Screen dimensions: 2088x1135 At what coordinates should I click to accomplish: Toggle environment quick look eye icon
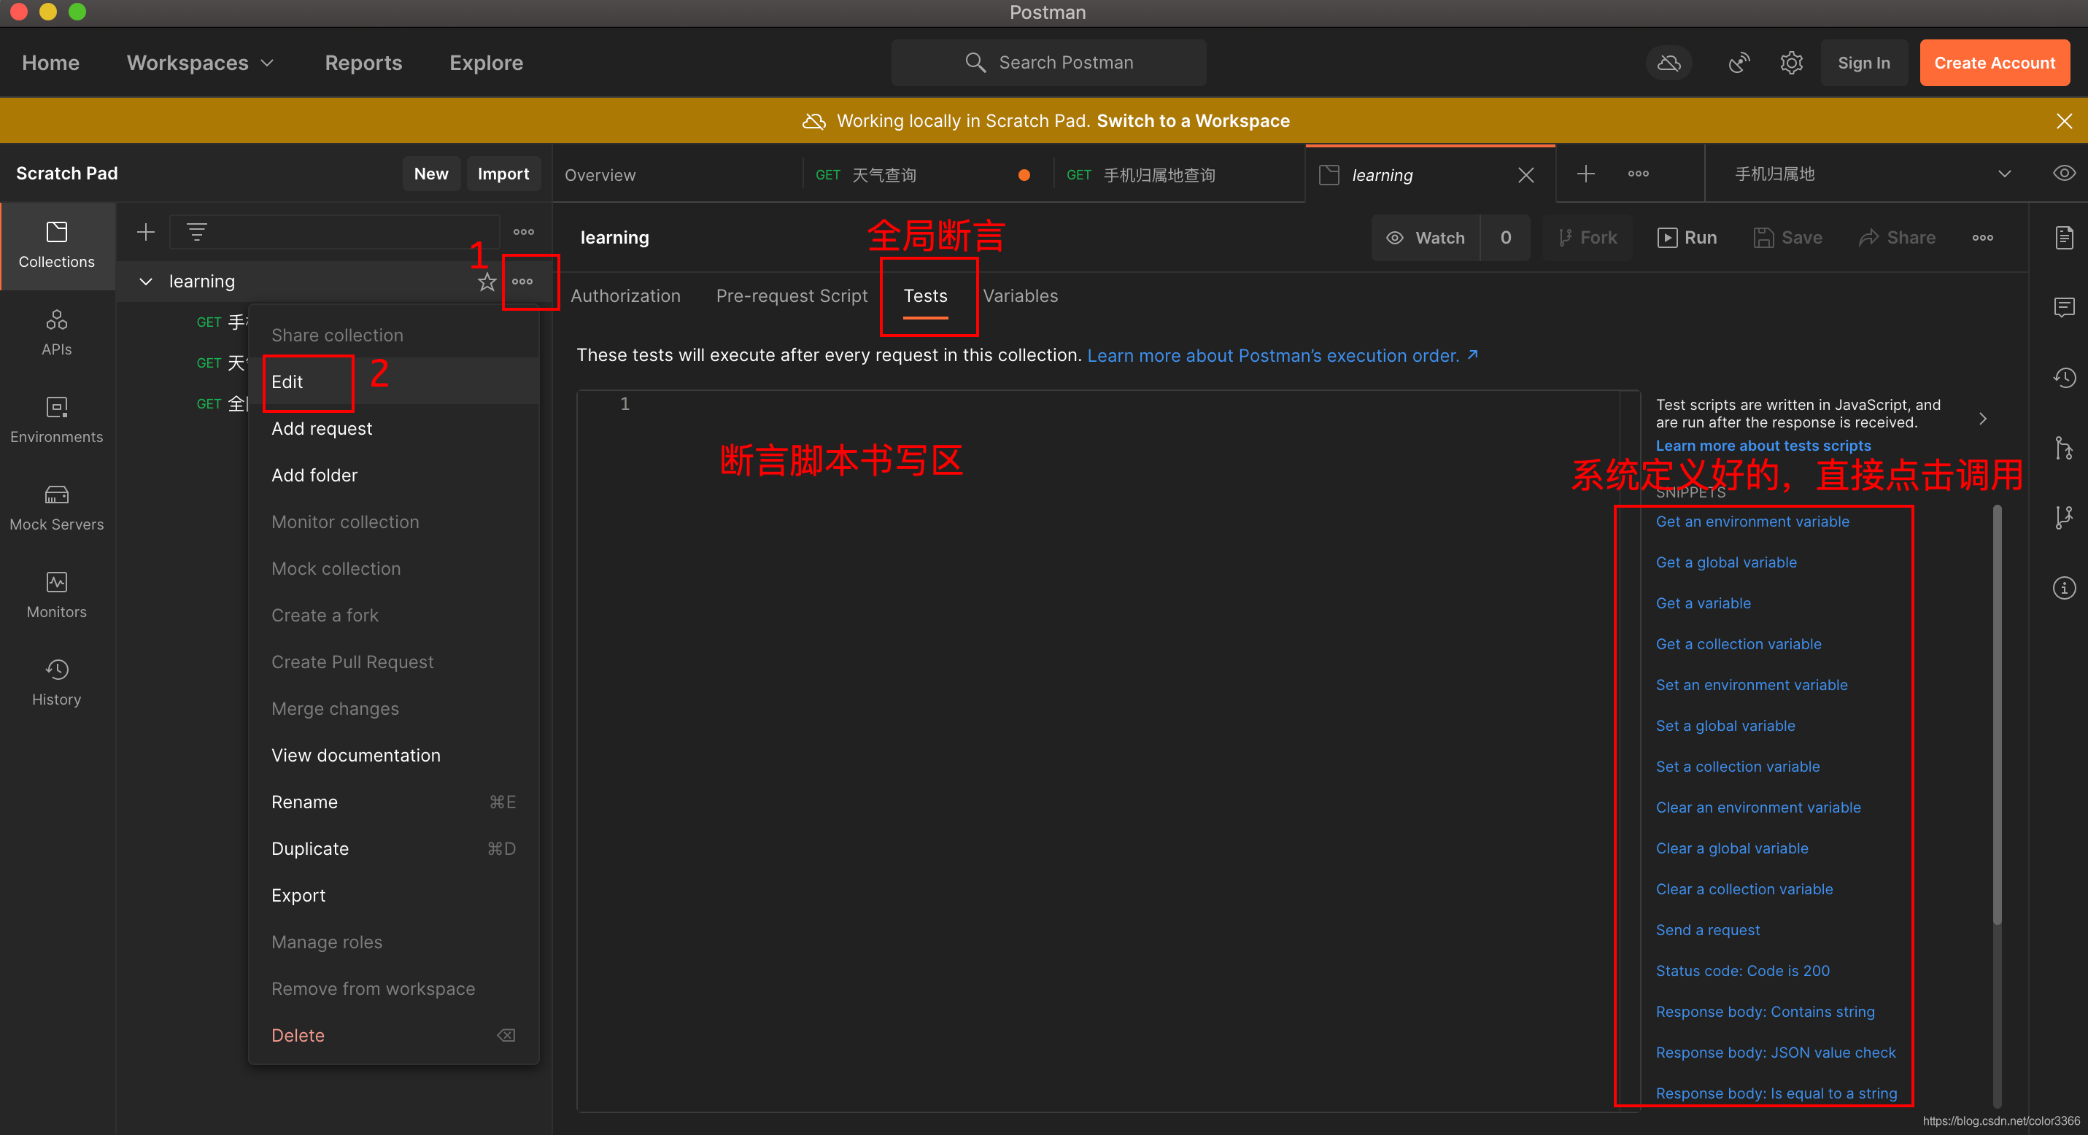[2063, 174]
